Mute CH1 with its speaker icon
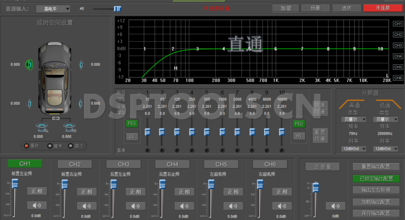This screenshot has height=220, width=405. point(36,205)
